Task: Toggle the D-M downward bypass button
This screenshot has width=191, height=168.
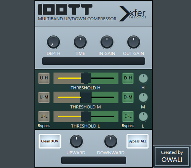Action: coord(128,97)
